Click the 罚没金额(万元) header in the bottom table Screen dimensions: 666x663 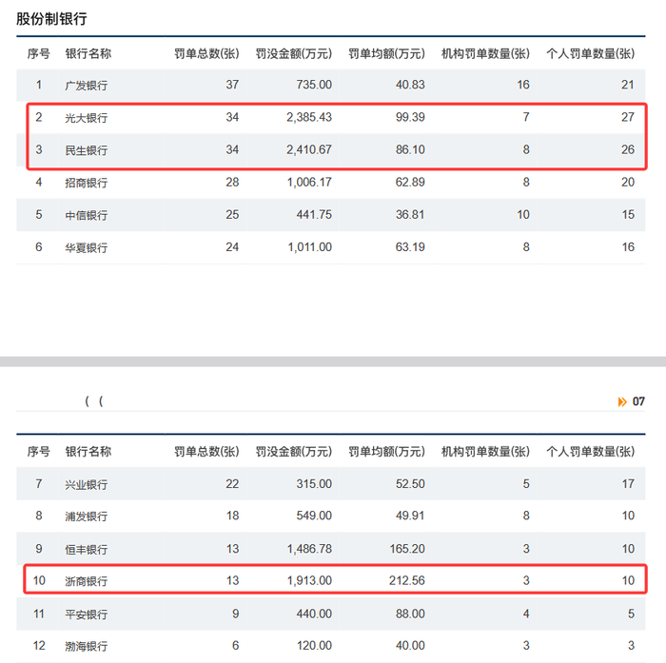293,452
